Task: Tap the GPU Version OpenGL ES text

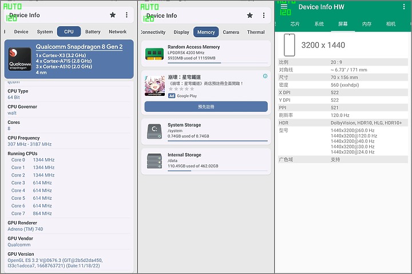Action: click(55, 263)
